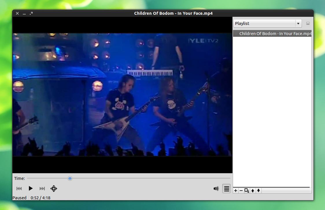This screenshot has height=210, width=325.
Task: Toggle the playlist sidebar button
Action: point(226,189)
